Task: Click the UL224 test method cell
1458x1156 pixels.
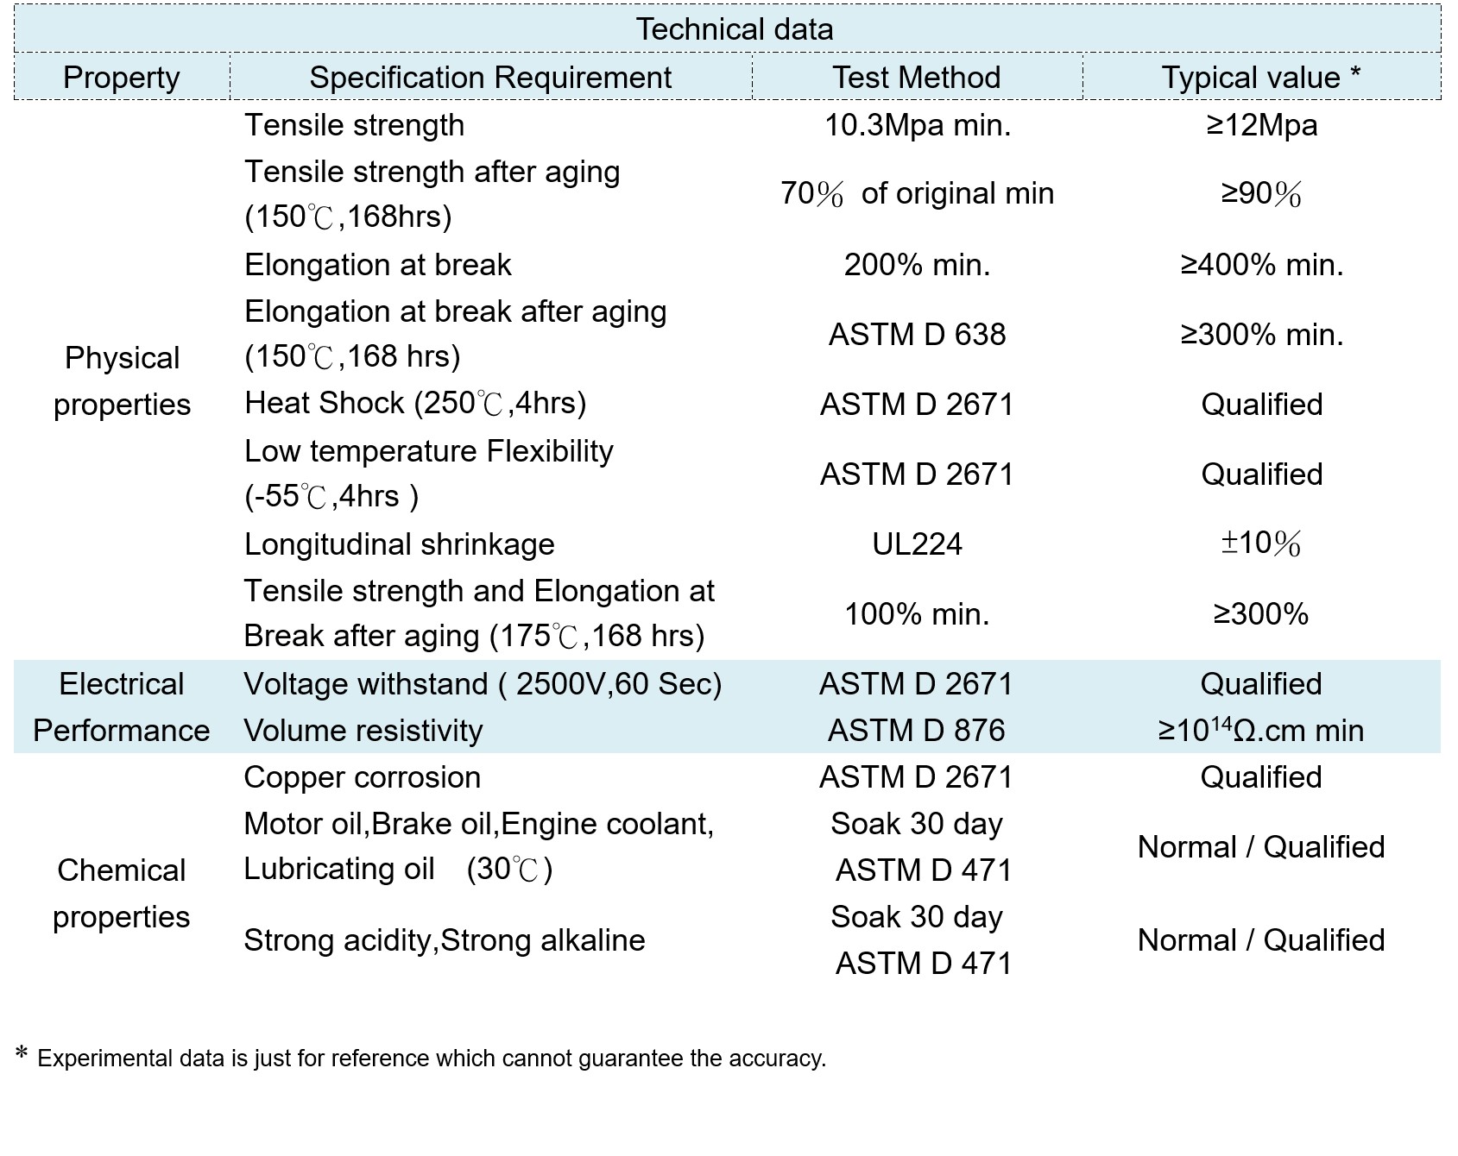Action: (917, 544)
